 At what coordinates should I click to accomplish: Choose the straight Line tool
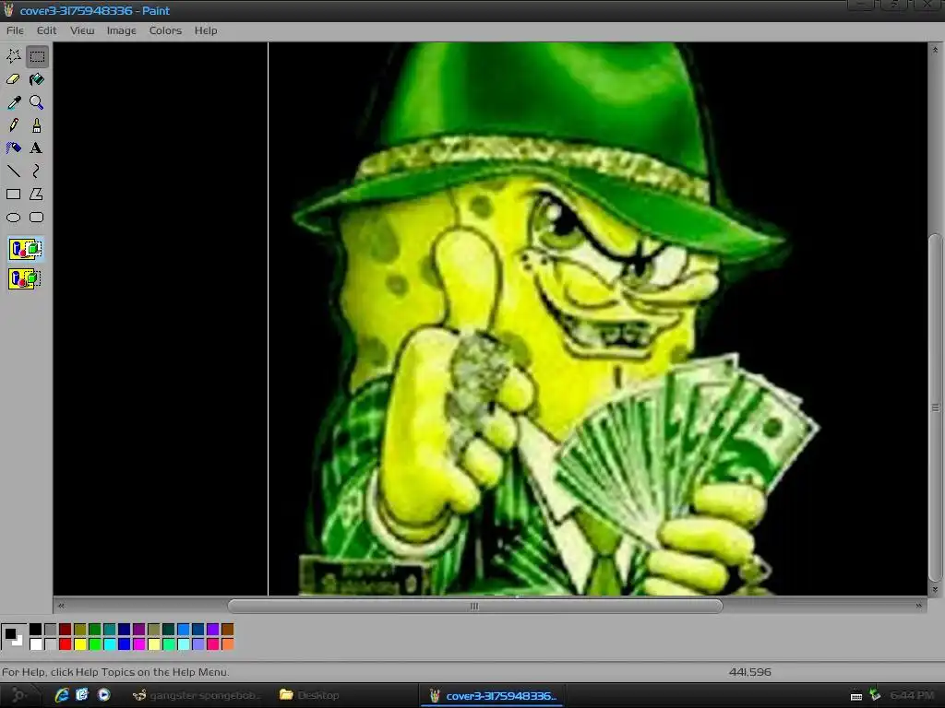pyautogui.click(x=13, y=171)
